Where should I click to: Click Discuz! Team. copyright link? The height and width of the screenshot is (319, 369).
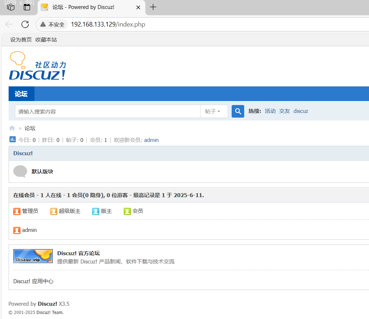pyautogui.click(x=50, y=313)
